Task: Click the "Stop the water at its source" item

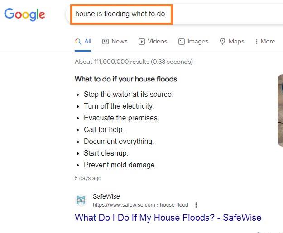Action: pyautogui.click(x=129, y=94)
